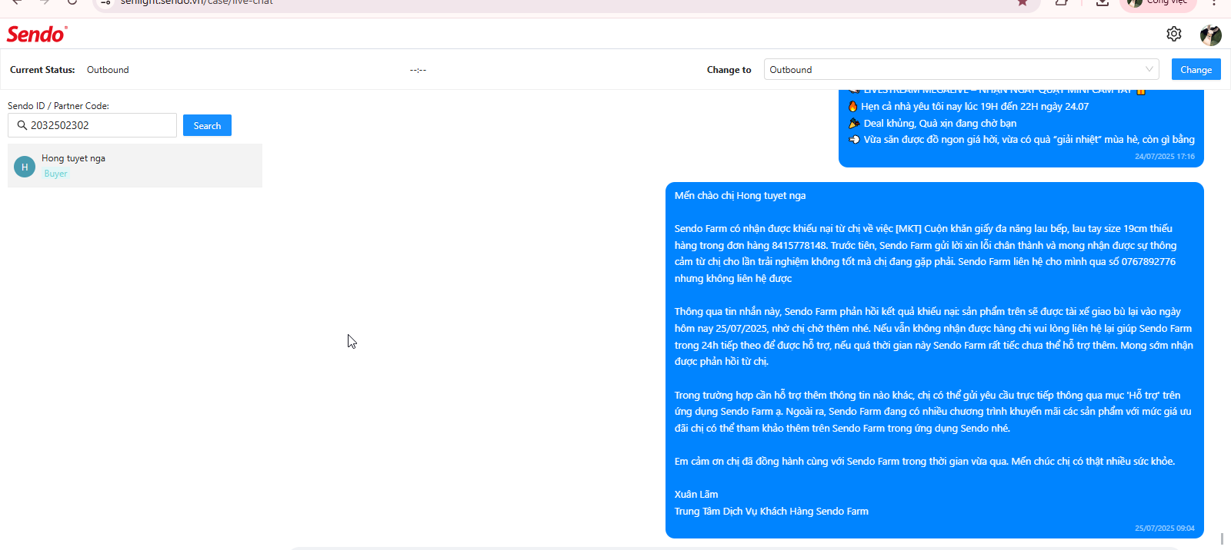1231x550 pixels.
Task: Click the H avatar of Hong tuyet nga
Action: coord(25,167)
